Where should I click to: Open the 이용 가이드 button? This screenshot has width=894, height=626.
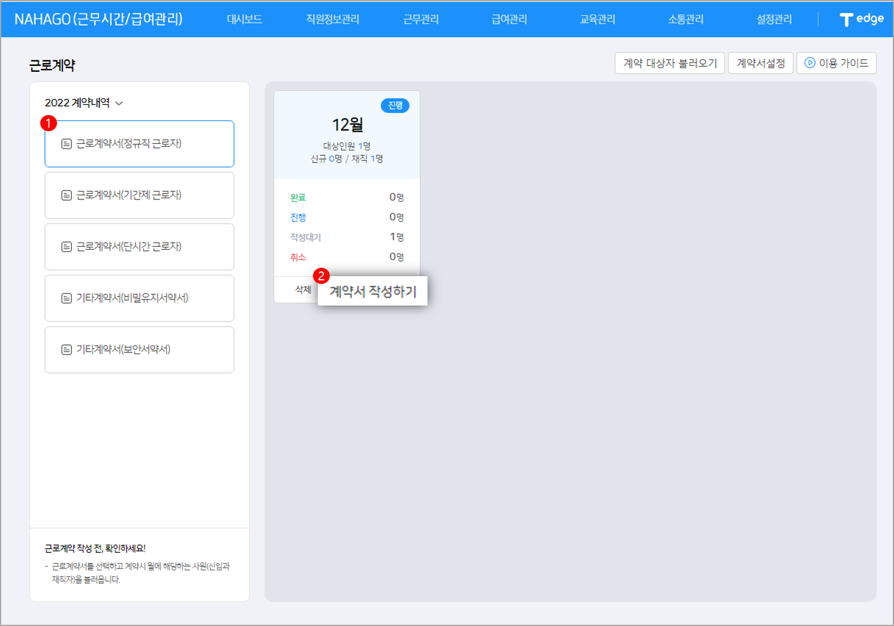836,63
